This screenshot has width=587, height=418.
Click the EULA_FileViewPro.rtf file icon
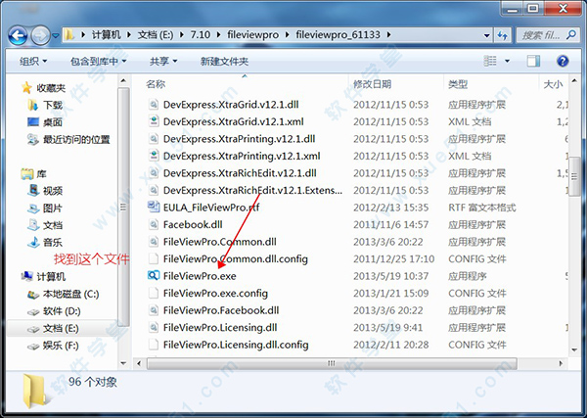[x=154, y=207]
